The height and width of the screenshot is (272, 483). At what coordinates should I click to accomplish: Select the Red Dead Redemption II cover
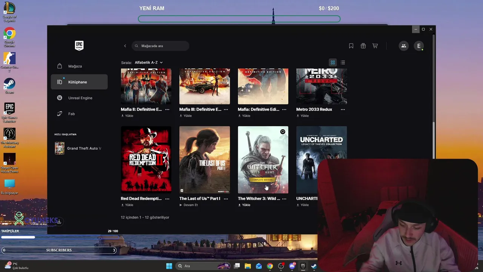tap(146, 160)
